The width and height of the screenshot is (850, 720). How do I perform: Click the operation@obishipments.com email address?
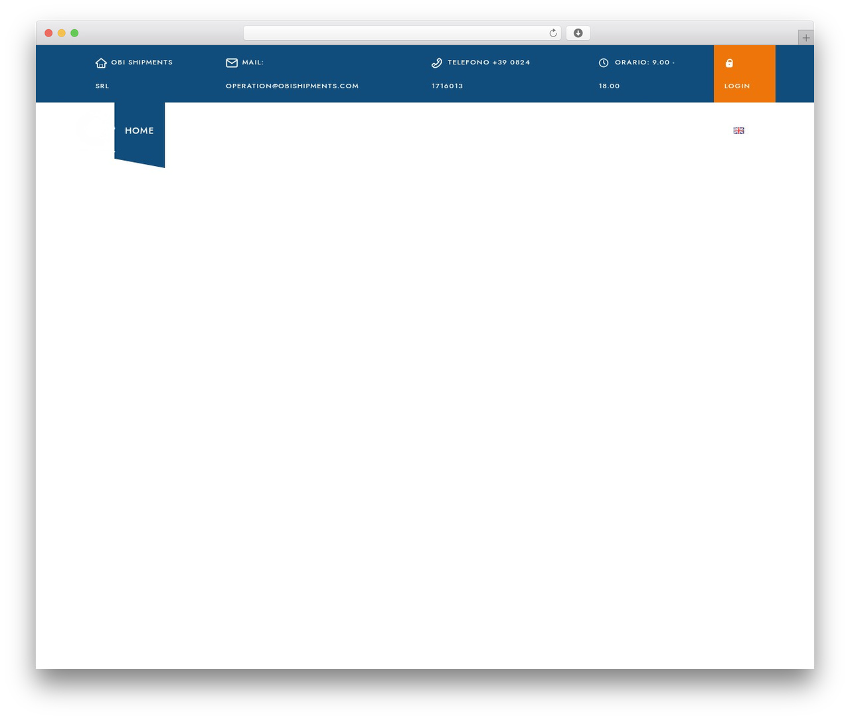292,86
